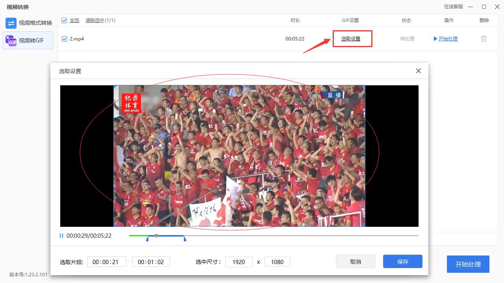Screen dimensions: 504x283
Task: Uncheck the checkbox next to 2.mp4
Action: pyautogui.click(x=64, y=39)
